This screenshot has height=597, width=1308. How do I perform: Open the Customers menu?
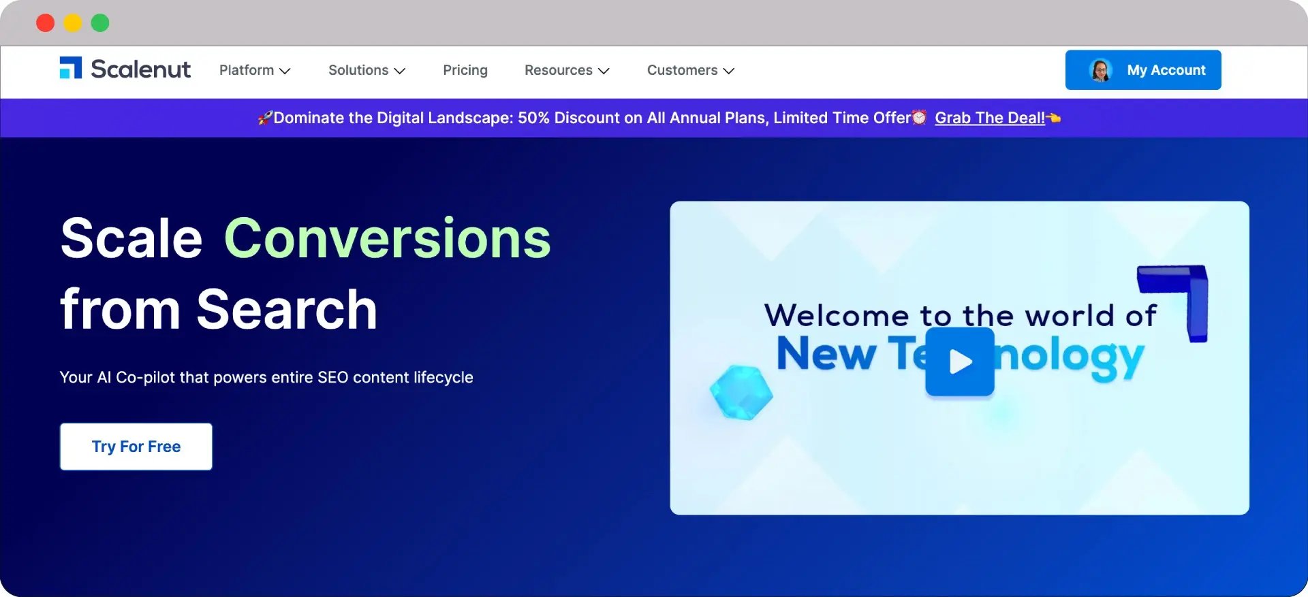click(690, 70)
